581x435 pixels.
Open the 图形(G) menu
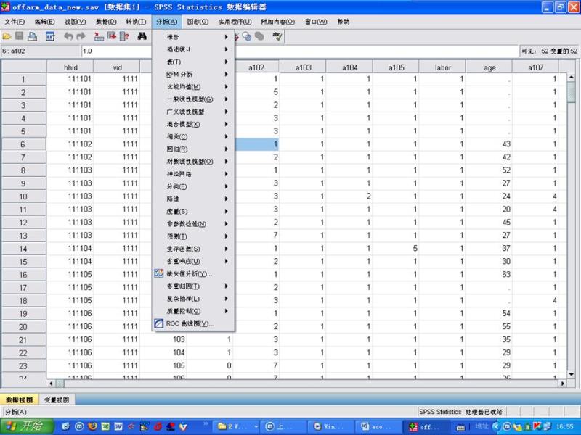(198, 22)
